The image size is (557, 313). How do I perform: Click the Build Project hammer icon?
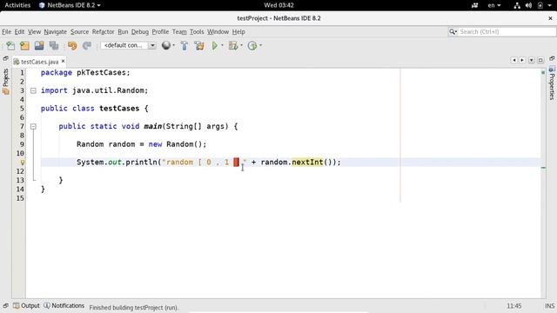pos(185,45)
